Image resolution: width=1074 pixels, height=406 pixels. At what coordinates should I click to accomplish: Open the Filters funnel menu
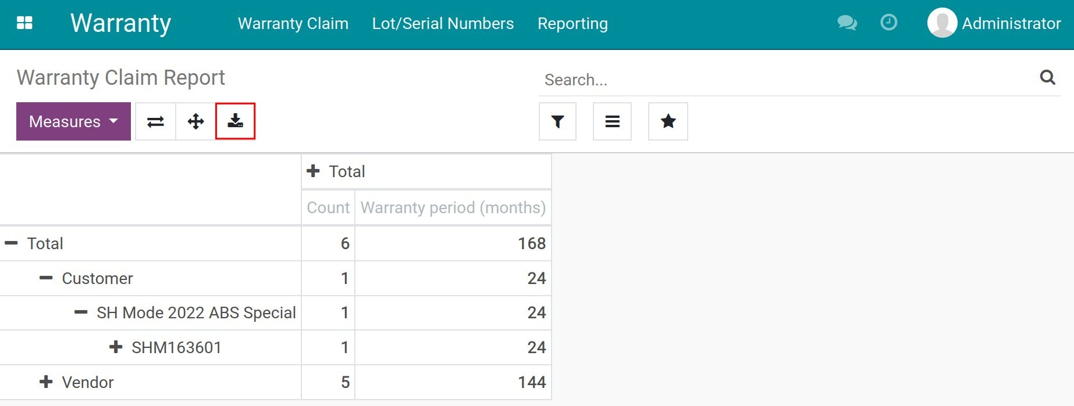[557, 121]
